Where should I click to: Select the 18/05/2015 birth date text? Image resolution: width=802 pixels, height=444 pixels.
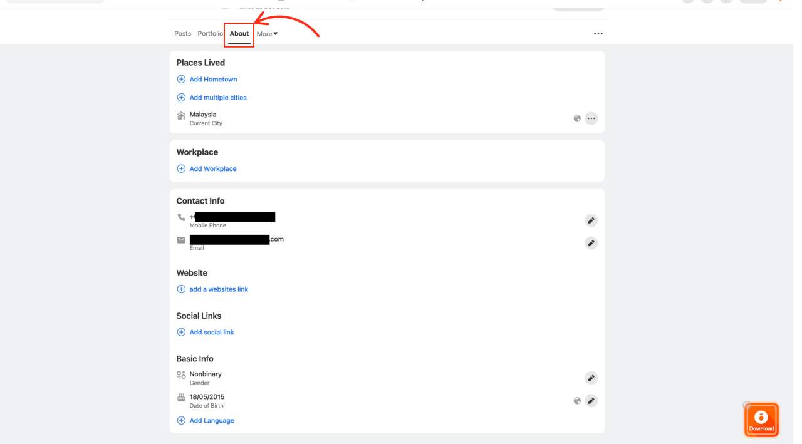[207, 397]
